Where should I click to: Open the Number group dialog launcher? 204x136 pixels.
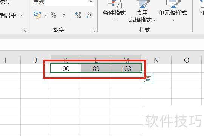94,31
